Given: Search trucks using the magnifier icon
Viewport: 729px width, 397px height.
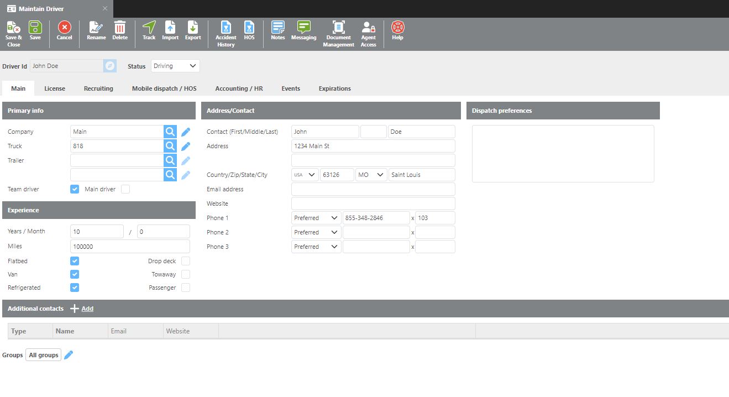Looking at the screenshot, I should (170, 146).
